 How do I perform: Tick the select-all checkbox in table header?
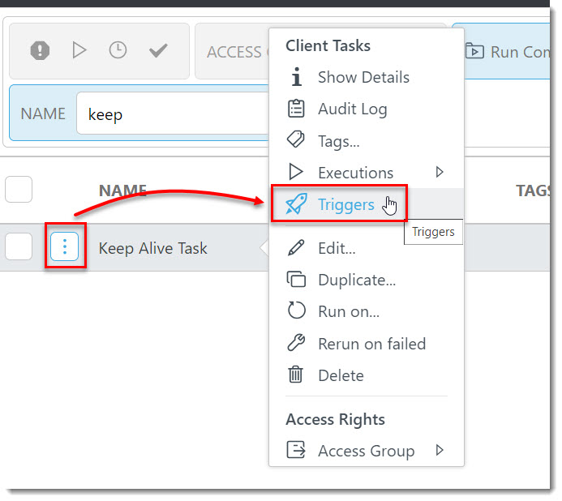pyautogui.click(x=19, y=189)
